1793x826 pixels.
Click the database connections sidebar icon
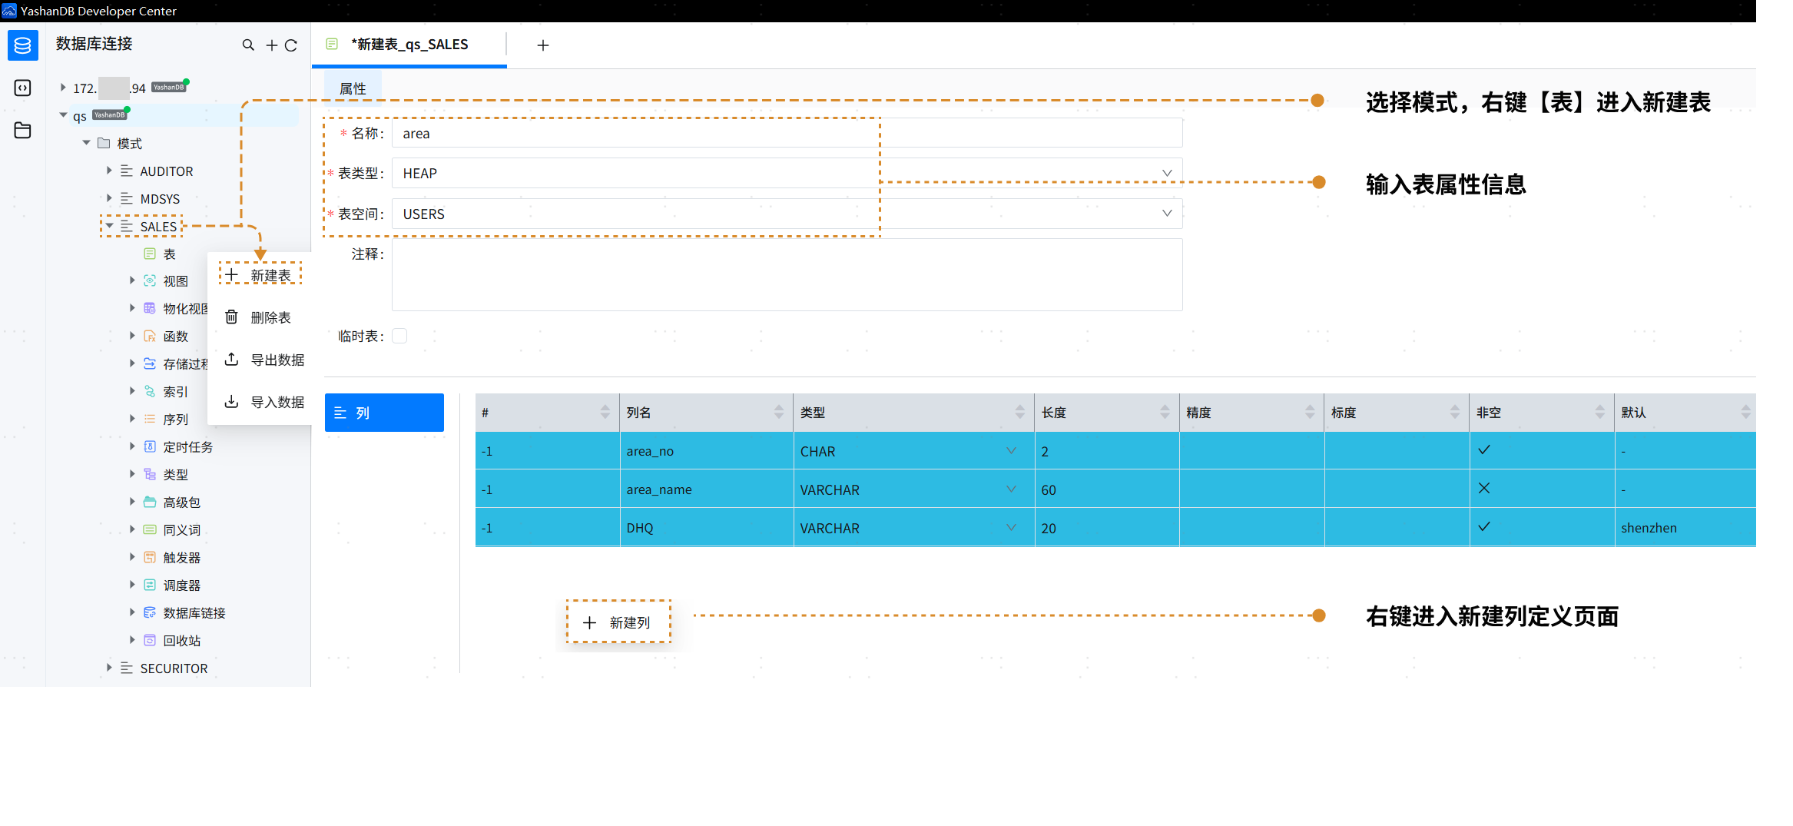pos(22,46)
